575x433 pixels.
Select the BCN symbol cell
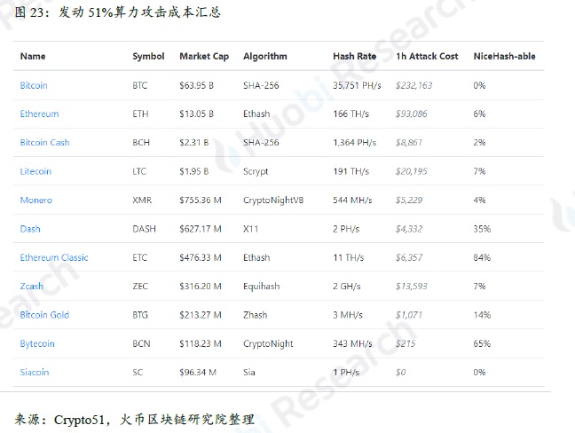142,343
